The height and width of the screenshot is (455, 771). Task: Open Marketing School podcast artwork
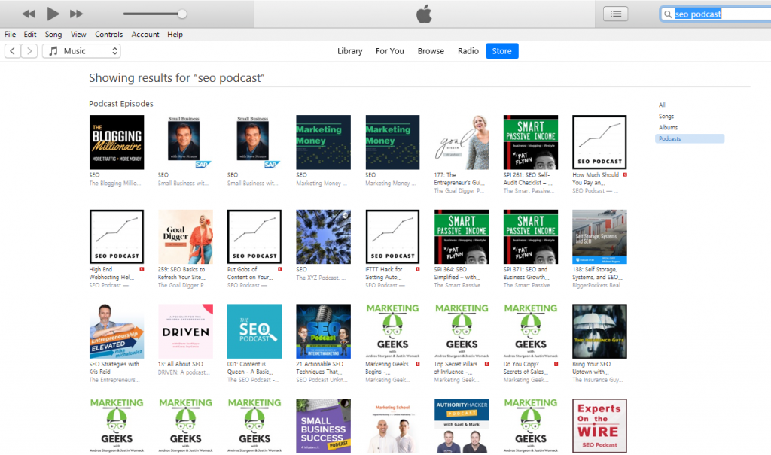[x=392, y=426]
